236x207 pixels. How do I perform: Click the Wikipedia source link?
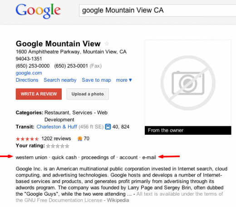pyautogui.click(x=118, y=200)
